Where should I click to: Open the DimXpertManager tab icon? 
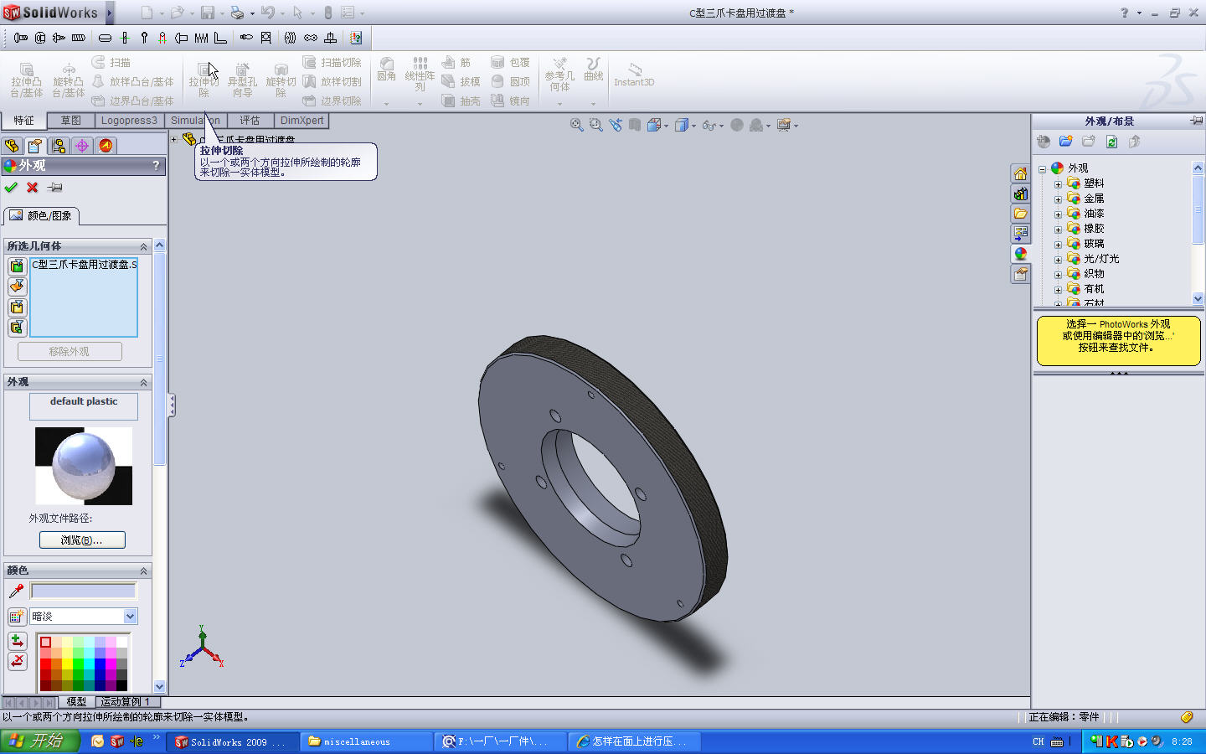click(x=82, y=146)
